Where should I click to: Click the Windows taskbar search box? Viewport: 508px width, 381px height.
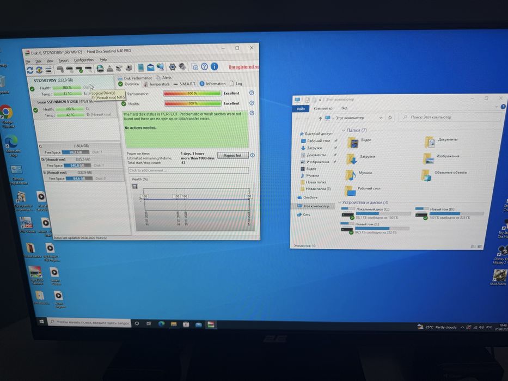(89, 322)
